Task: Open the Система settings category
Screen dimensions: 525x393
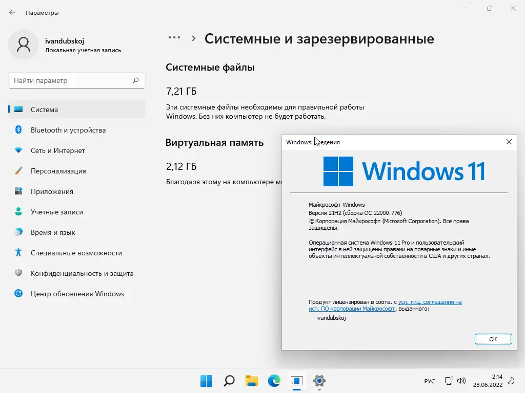Action: pyautogui.click(x=77, y=110)
